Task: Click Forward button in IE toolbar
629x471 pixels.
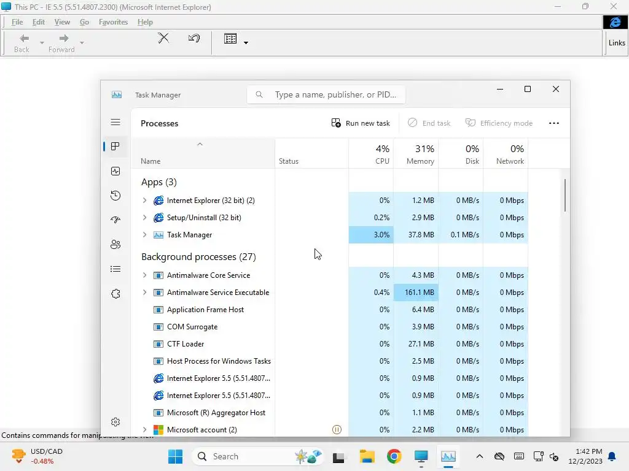Action: coord(61,44)
